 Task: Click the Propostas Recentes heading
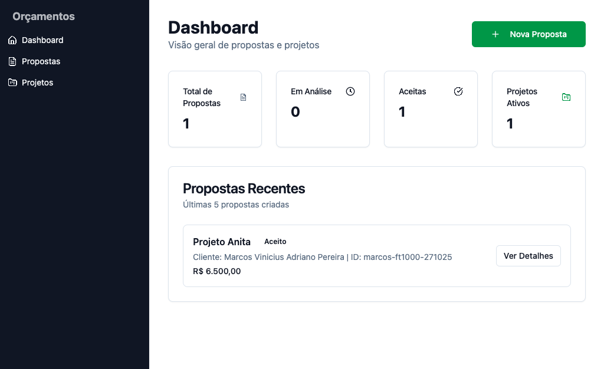click(x=244, y=189)
